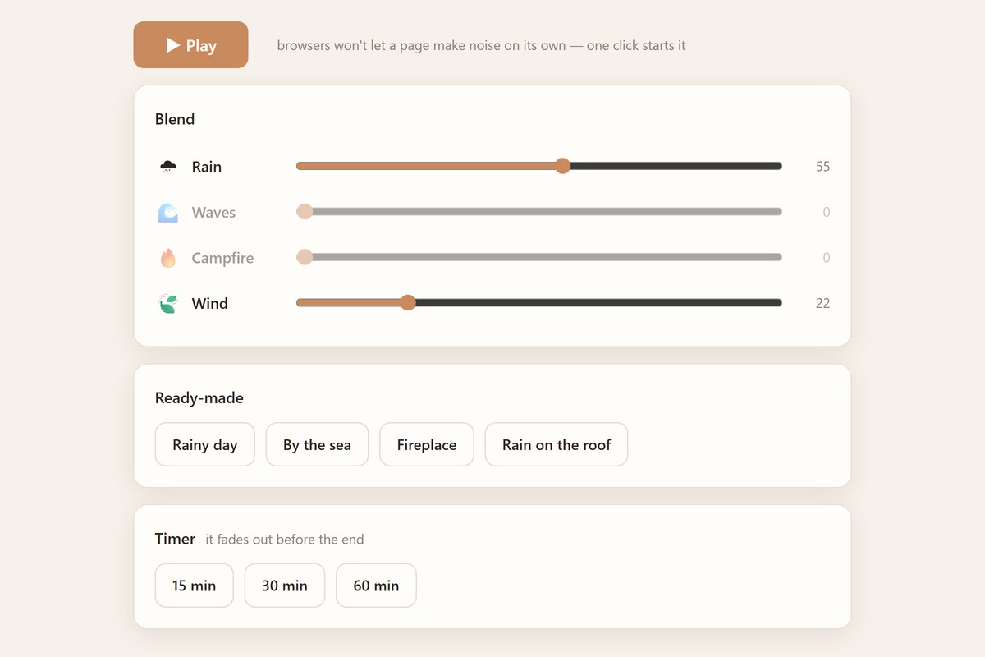Click the Blend heading

pos(175,119)
